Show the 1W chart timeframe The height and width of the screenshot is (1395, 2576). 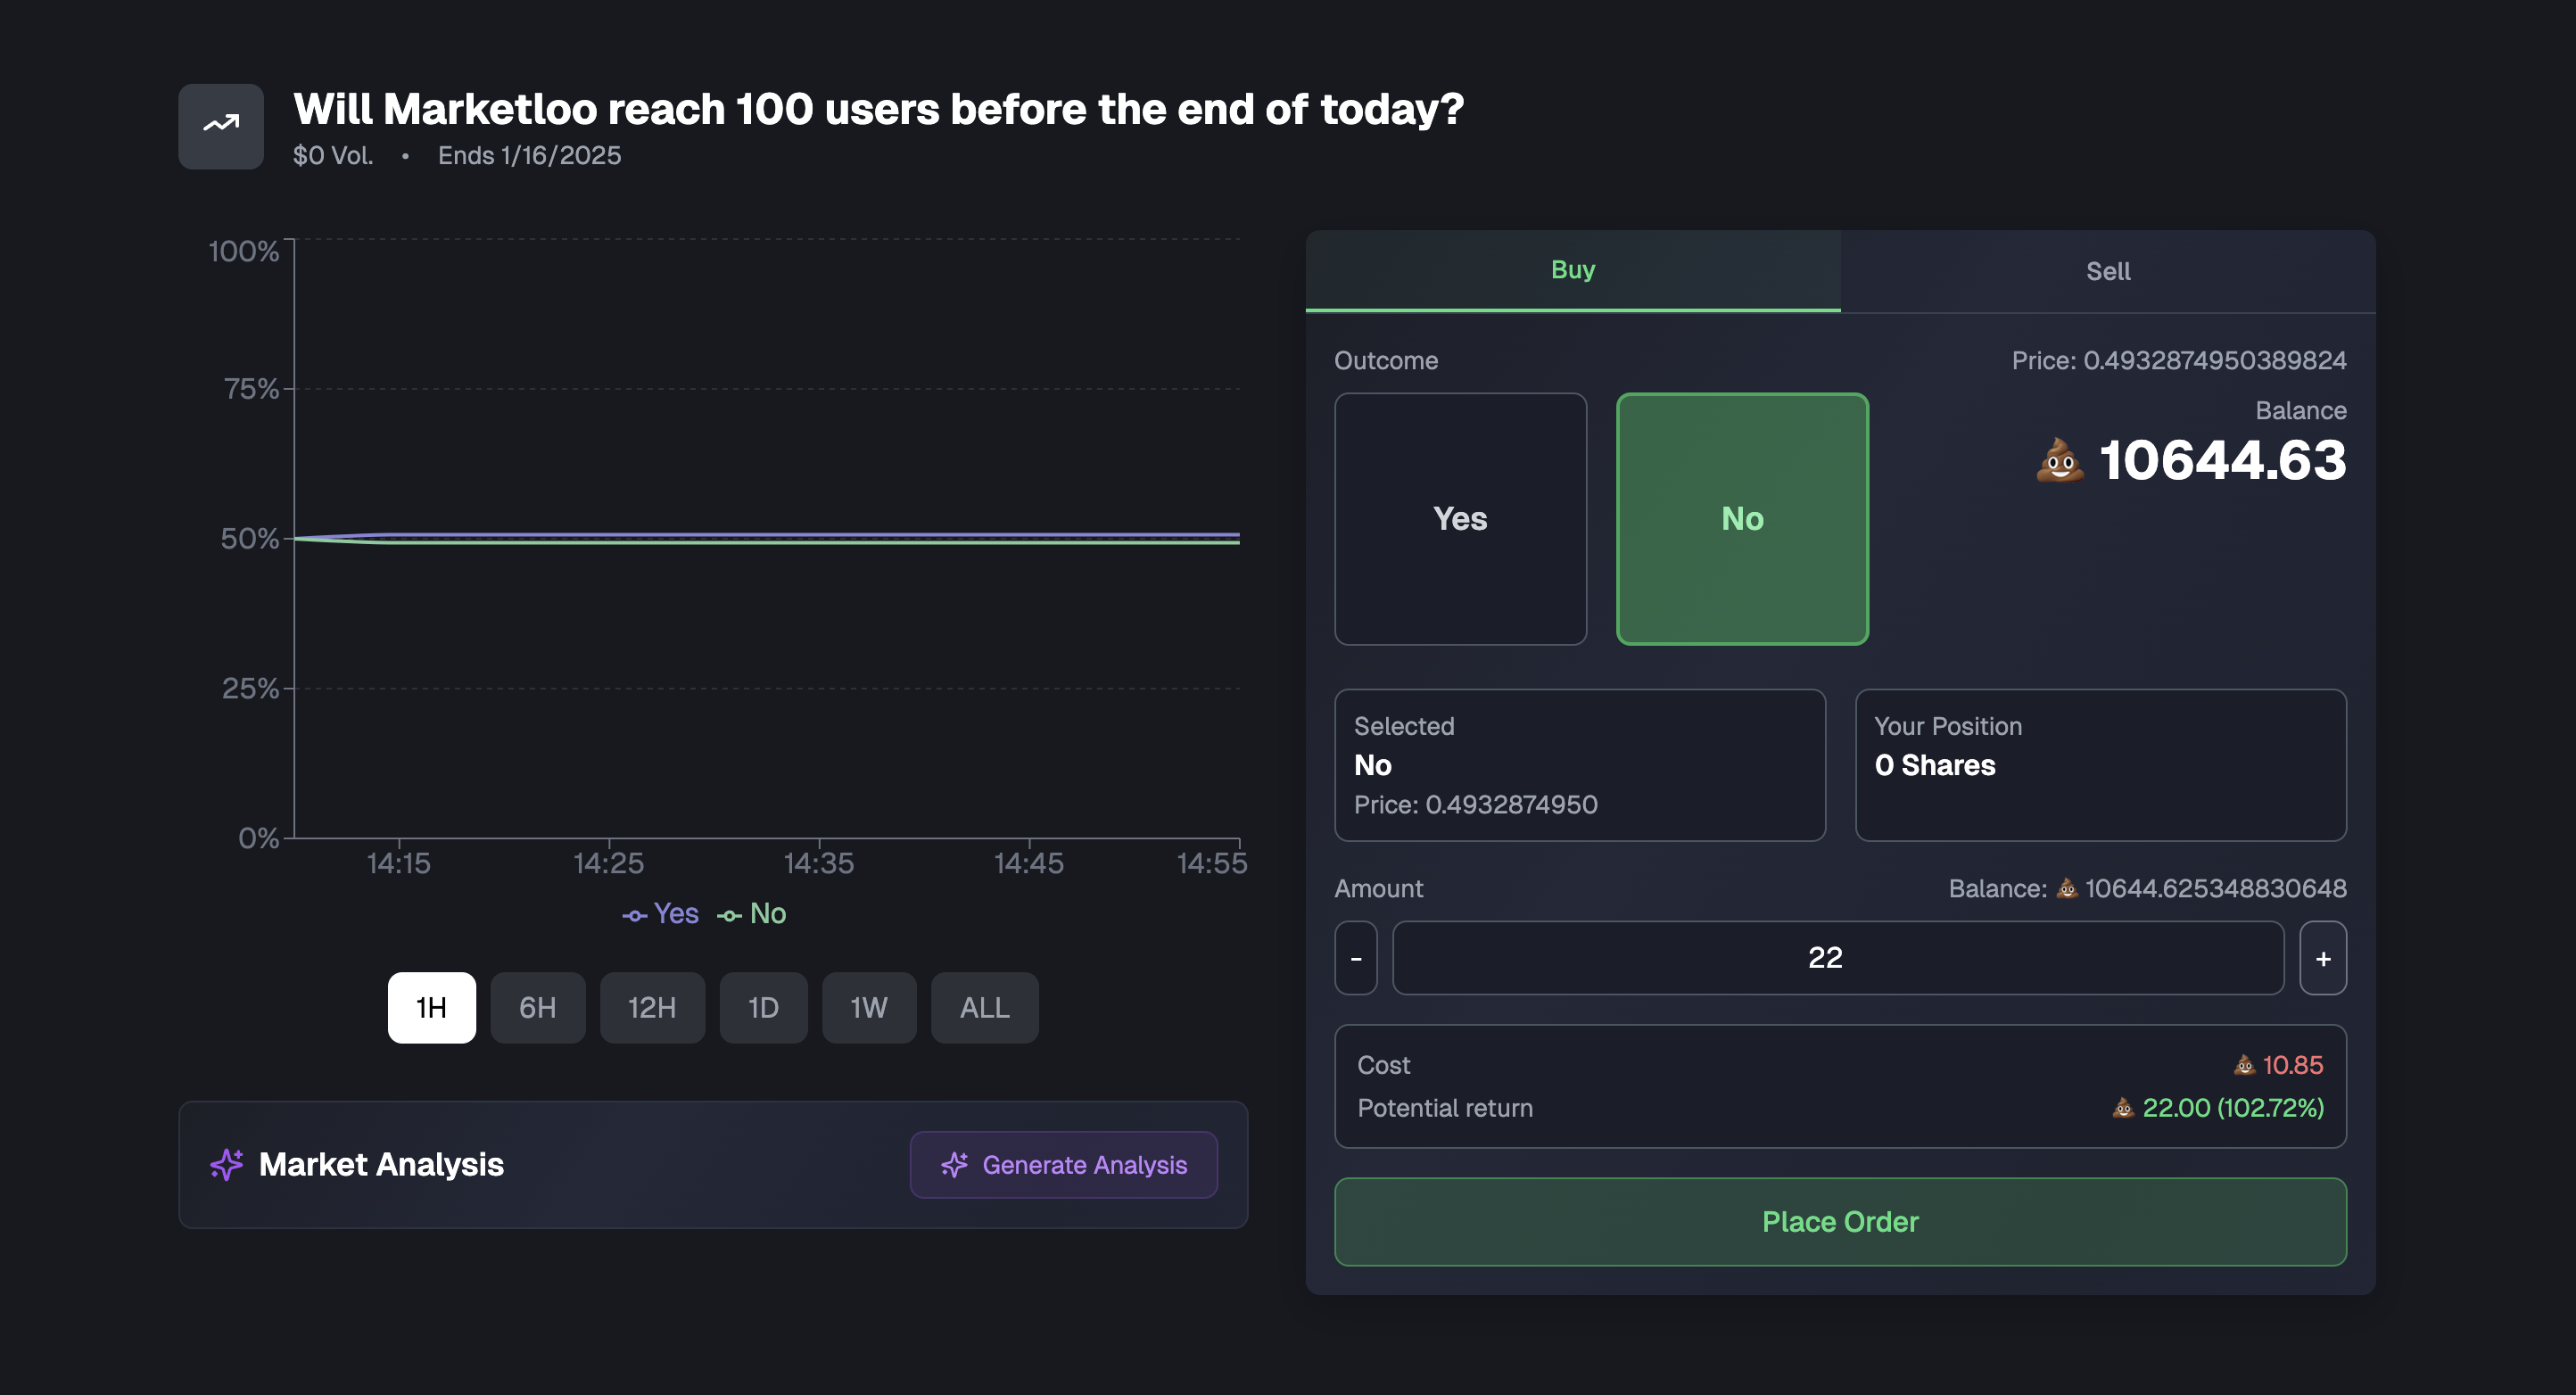tap(868, 1007)
